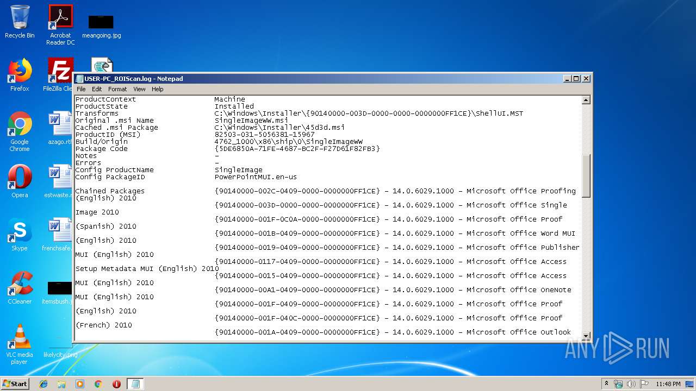Select the CCleaner desktop shortcut
This screenshot has width=696, height=391.
click(x=20, y=288)
